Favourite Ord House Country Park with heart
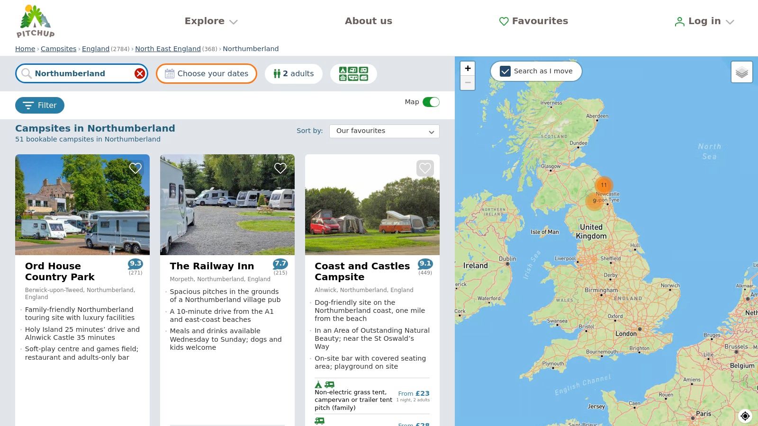 [135, 168]
